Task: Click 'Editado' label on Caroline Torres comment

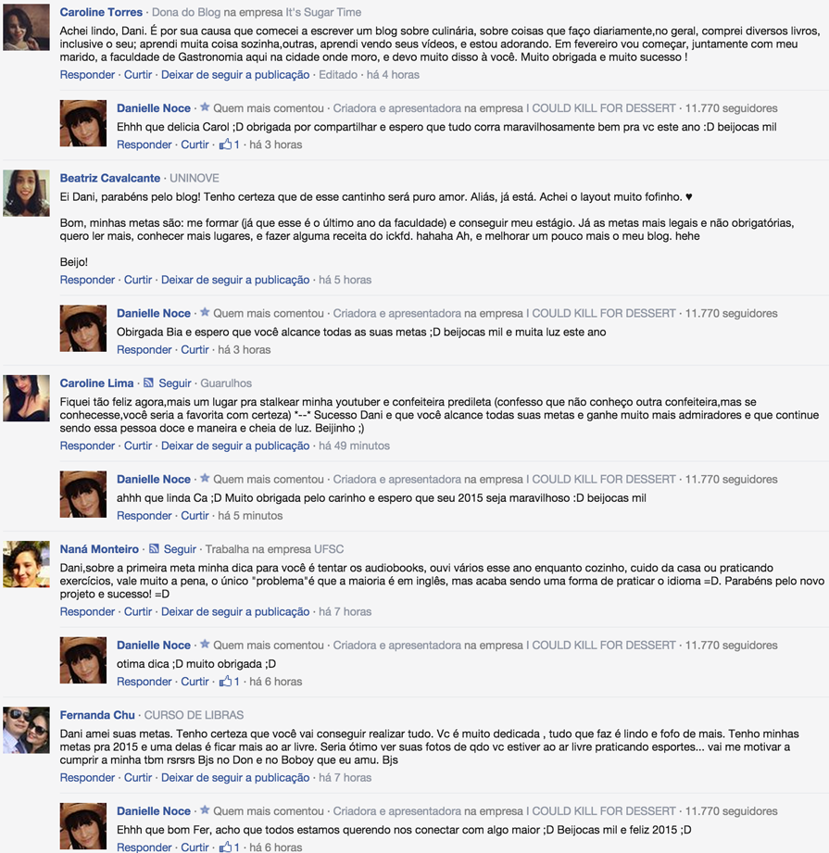Action: tap(338, 74)
